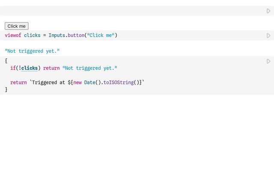
Task: Click the "Not triggered yet." string in code
Action: coord(89,68)
